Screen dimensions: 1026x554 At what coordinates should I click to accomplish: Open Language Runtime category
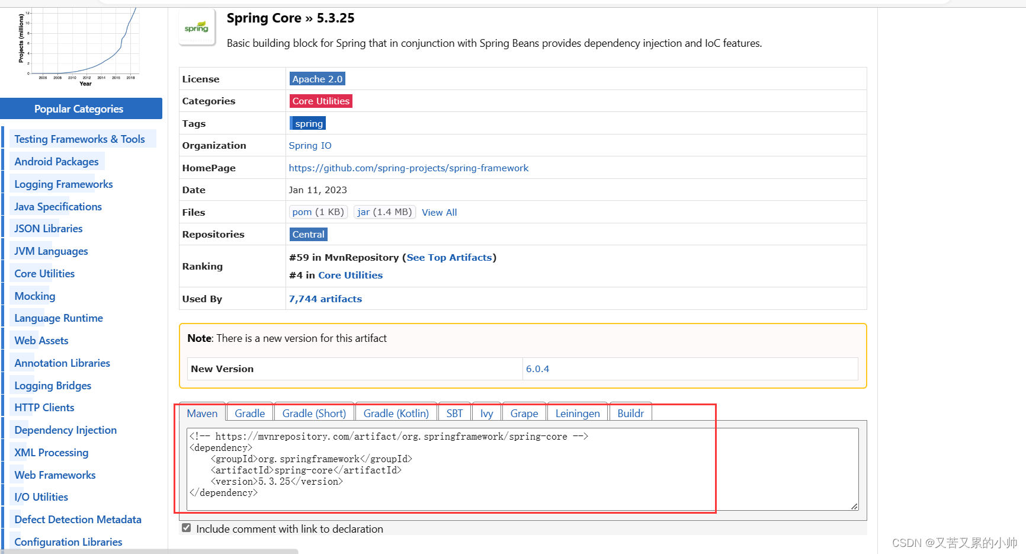pos(59,318)
